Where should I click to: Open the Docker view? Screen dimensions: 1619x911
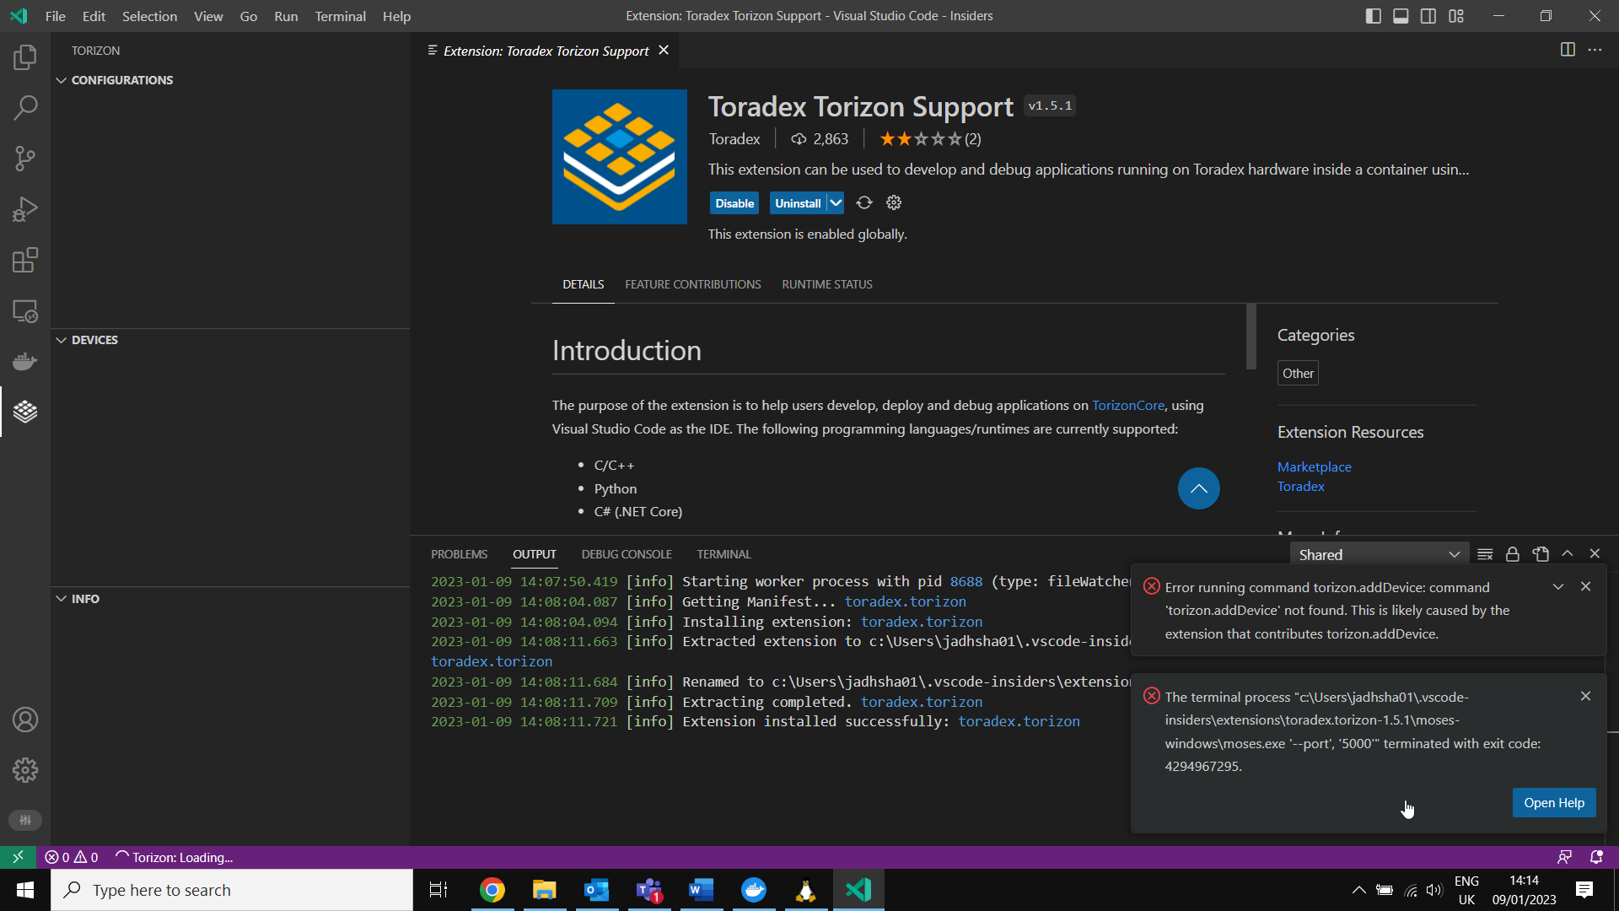25,361
